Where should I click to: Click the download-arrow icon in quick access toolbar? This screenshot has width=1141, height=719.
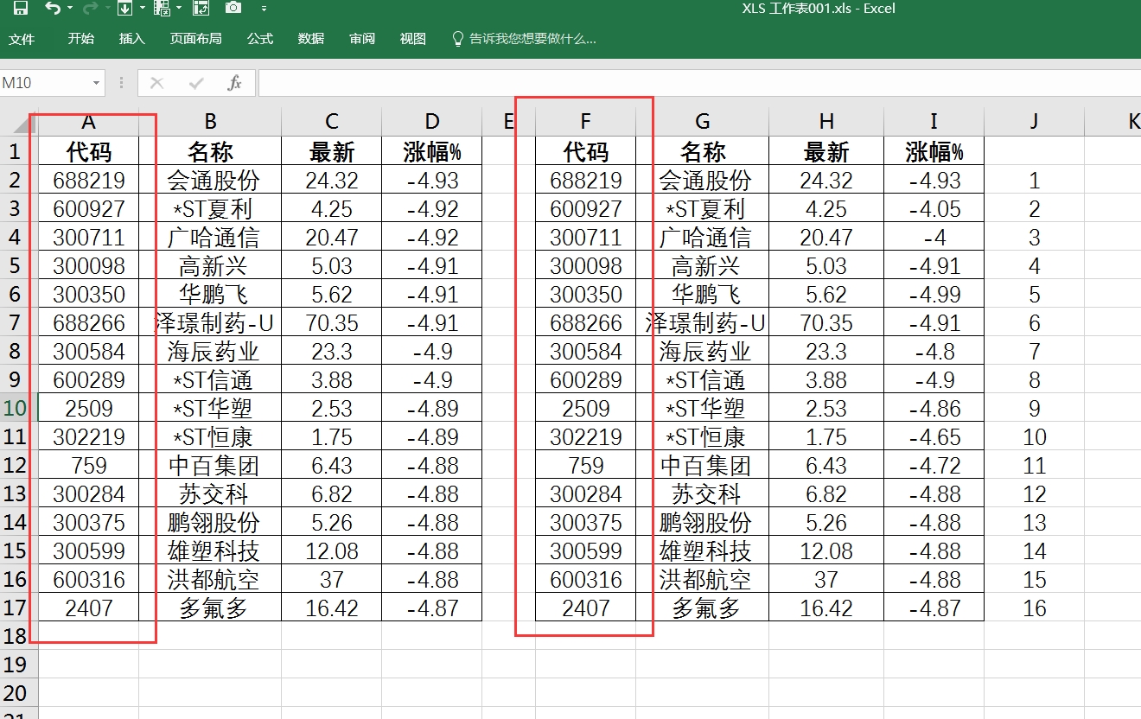124,9
